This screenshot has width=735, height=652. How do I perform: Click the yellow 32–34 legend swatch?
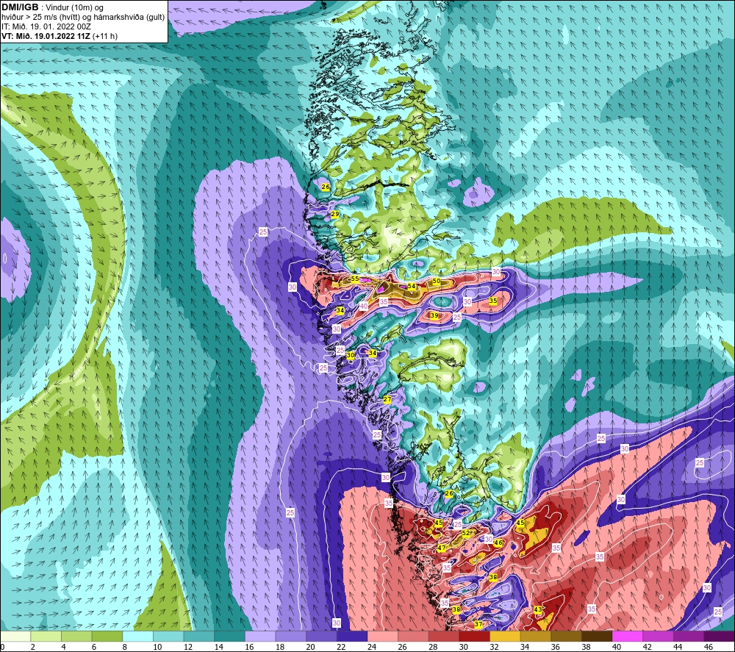point(505,637)
